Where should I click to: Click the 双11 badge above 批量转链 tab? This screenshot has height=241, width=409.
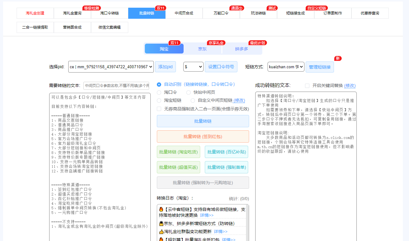pos(161,8)
